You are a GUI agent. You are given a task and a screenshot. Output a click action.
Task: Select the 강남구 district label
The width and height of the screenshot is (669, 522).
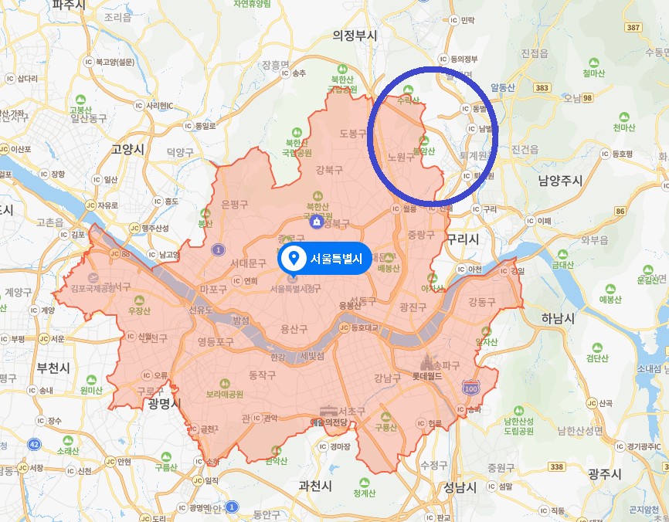click(x=387, y=378)
